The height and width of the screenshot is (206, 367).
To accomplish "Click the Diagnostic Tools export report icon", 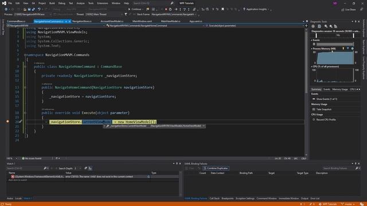I will coord(319,26).
